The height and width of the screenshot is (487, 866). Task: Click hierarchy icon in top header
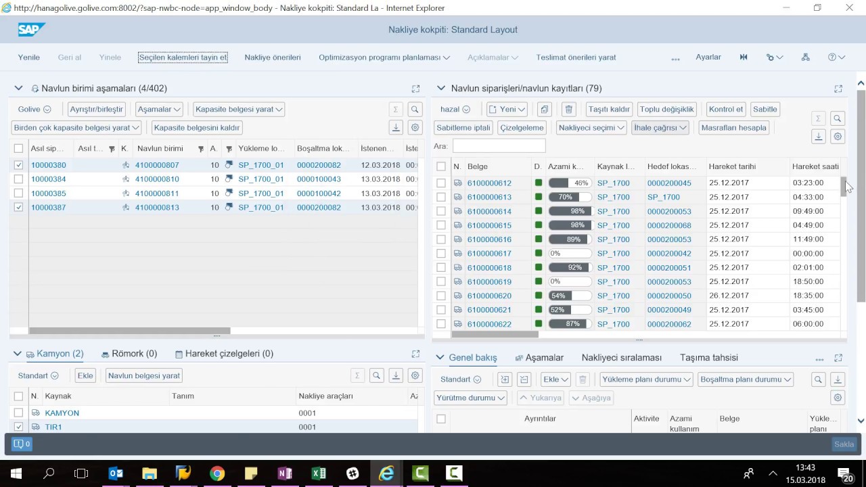click(805, 57)
